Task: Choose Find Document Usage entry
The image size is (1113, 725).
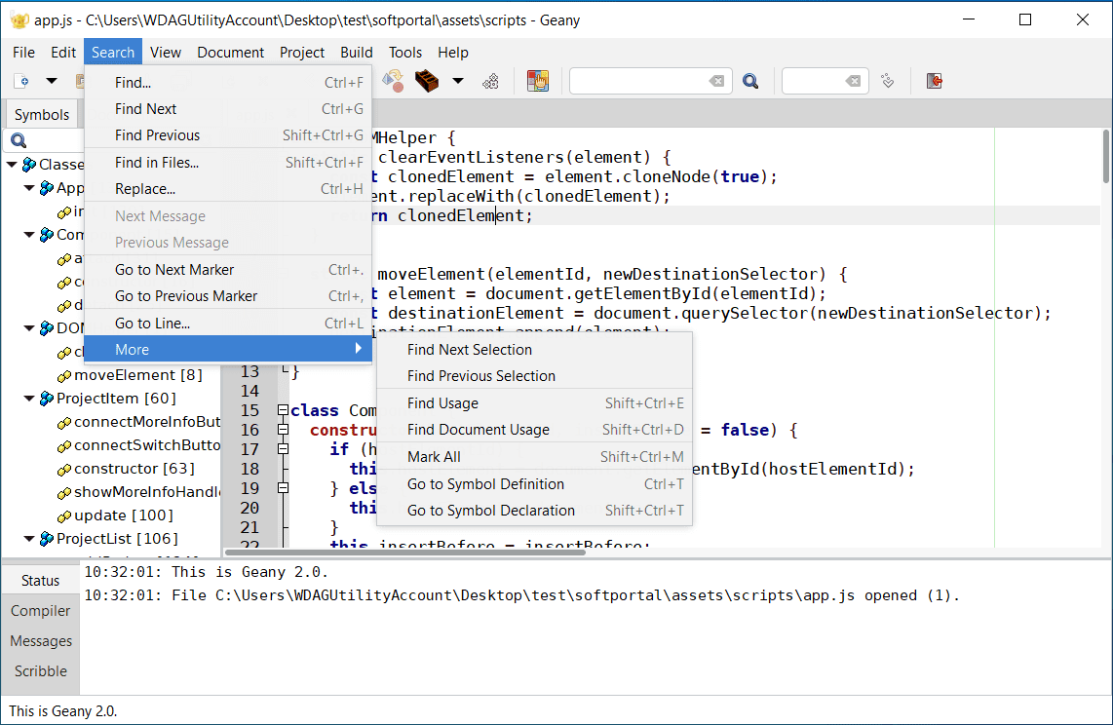Action: (x=534, y=430)
